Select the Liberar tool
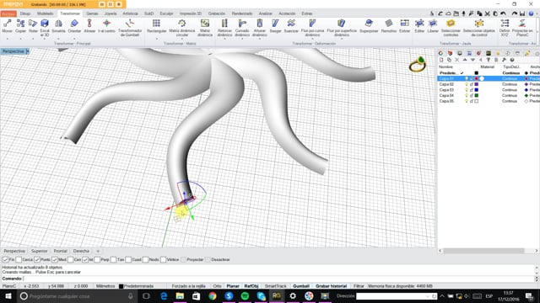Image resolution: width=540 pixels, height=303 pixels. pyautogui.click(x=433, y=26)
